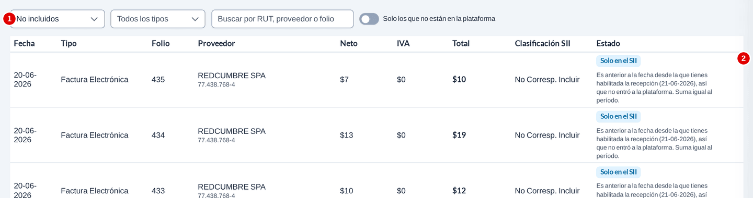The width and height of the screenshot is (753, 198).
Task: Click the chevron arrow in "No incluidos"
Action: (94, 19)
